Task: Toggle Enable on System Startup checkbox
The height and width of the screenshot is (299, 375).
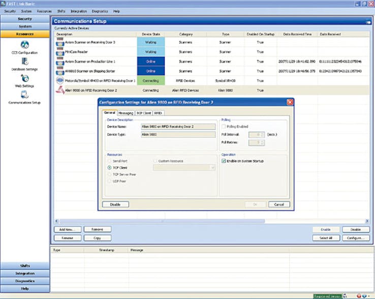Action: point(224,161)
